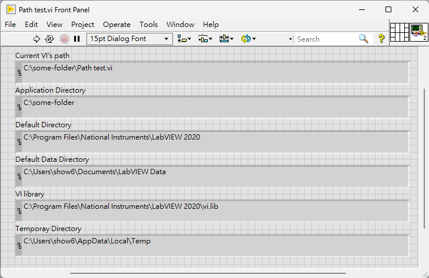The width and height of the screenshot is (429, 278).
Task: Open the Align Objects dropdown
Action: click(x=184, y=39)
